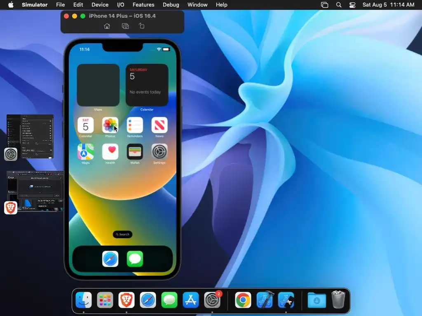422x316 pixels.
Task: Open the Debug menu
Action: point(171,5)
